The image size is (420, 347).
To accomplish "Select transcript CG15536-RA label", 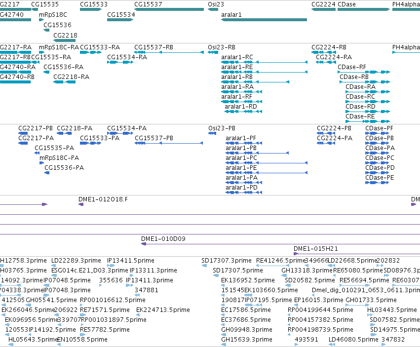I will click(64, 67).
